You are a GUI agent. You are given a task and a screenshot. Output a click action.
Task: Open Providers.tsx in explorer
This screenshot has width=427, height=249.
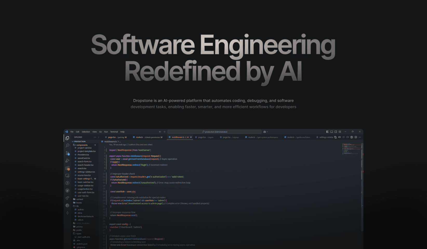click(83, 155)
